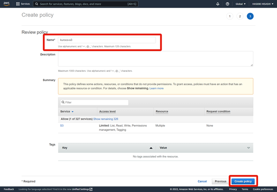Sort tags by Key ascending arrow
The image size is (277, 192).
pos(151,148)
